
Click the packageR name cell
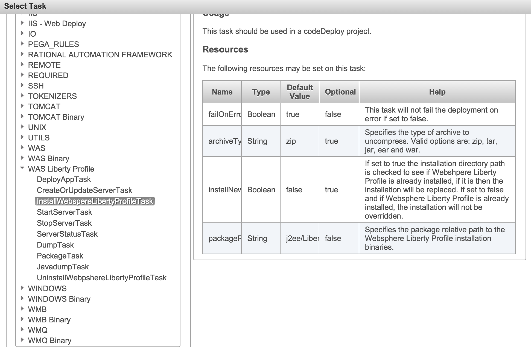click(x=222, y=238)
